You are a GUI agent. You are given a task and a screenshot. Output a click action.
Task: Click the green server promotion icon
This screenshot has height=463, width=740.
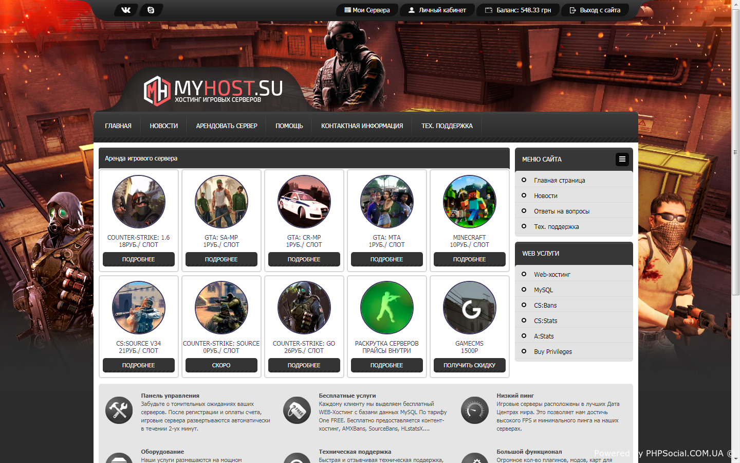coord(386,308)
